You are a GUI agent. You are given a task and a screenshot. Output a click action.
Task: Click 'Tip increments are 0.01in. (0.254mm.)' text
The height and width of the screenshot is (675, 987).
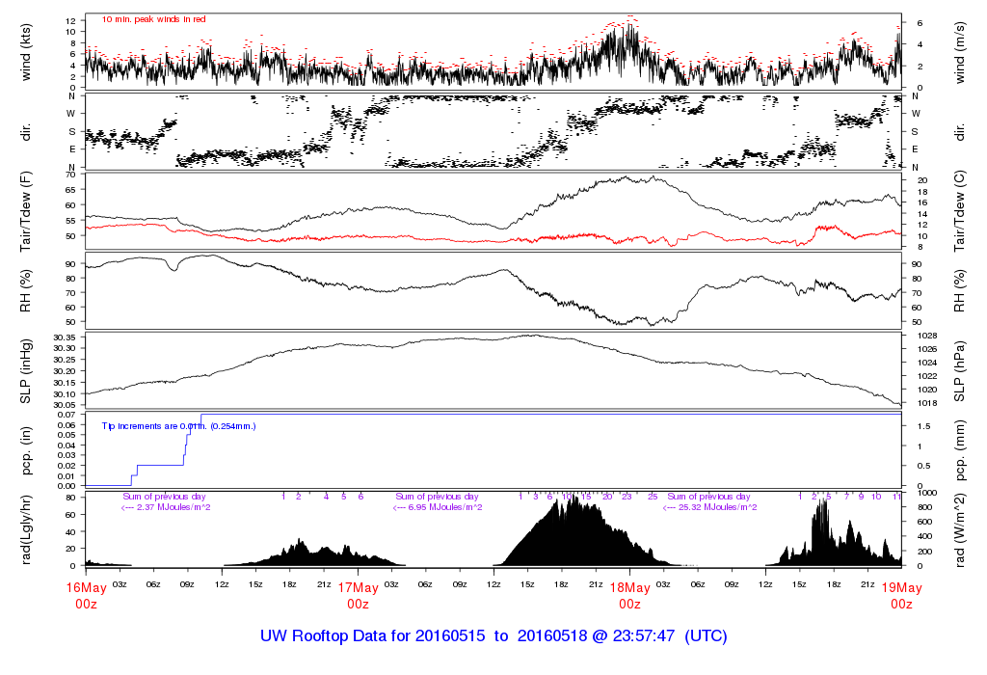click(x=178, y=426)
